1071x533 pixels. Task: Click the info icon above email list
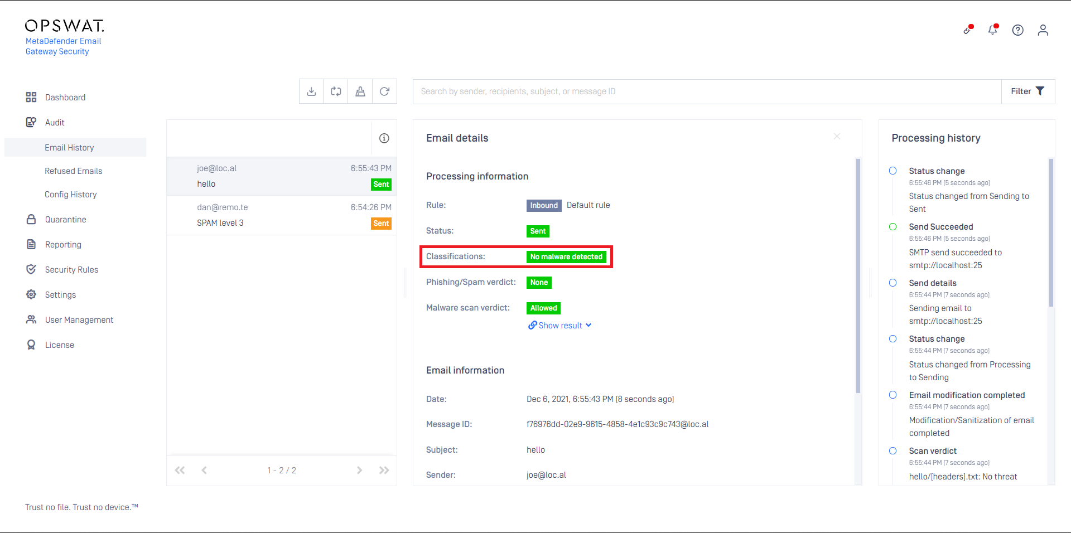(384, 138)
